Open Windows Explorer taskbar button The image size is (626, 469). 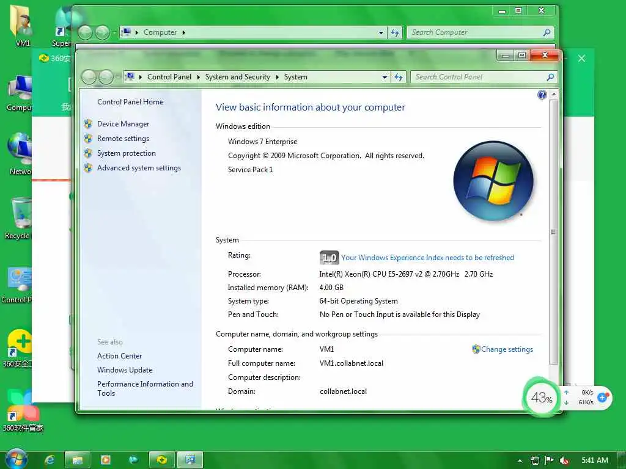78,460
